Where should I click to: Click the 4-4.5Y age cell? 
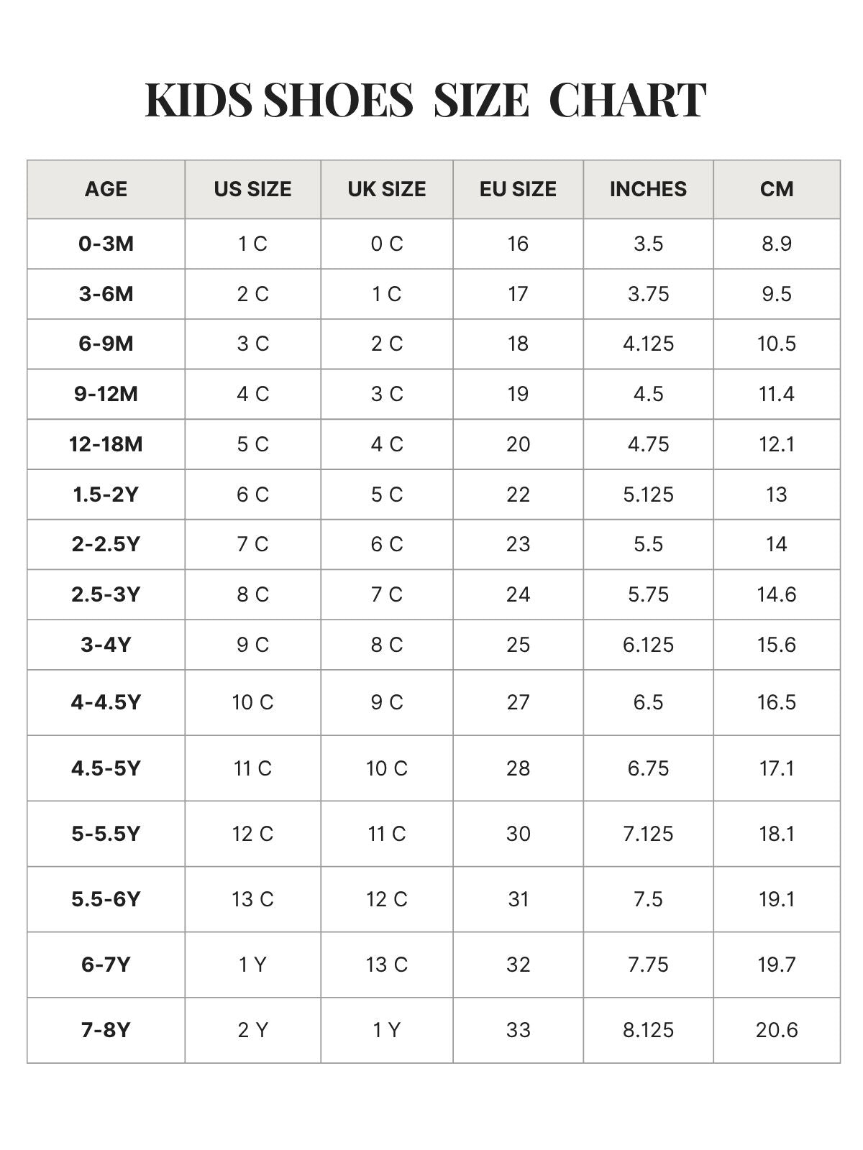(x=106, y=702)
